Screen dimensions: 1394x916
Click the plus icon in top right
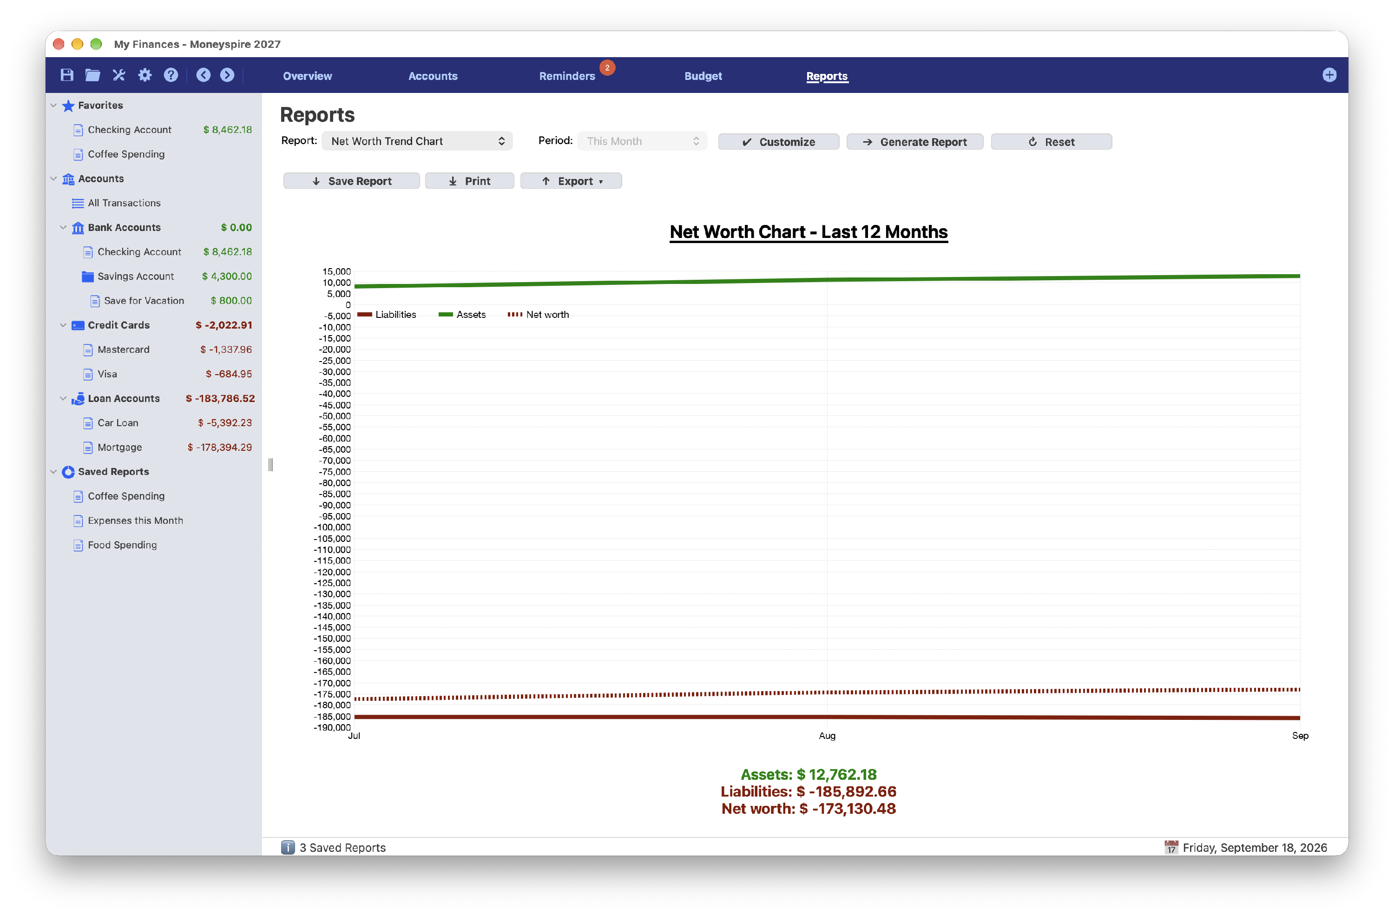(1329, 75)
